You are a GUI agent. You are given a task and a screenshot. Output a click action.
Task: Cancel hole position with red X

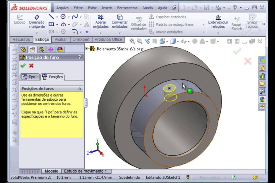click(31, 66)
